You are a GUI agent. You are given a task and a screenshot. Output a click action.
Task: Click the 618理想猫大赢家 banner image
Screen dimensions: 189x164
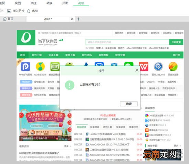click(x=45, y=123)
